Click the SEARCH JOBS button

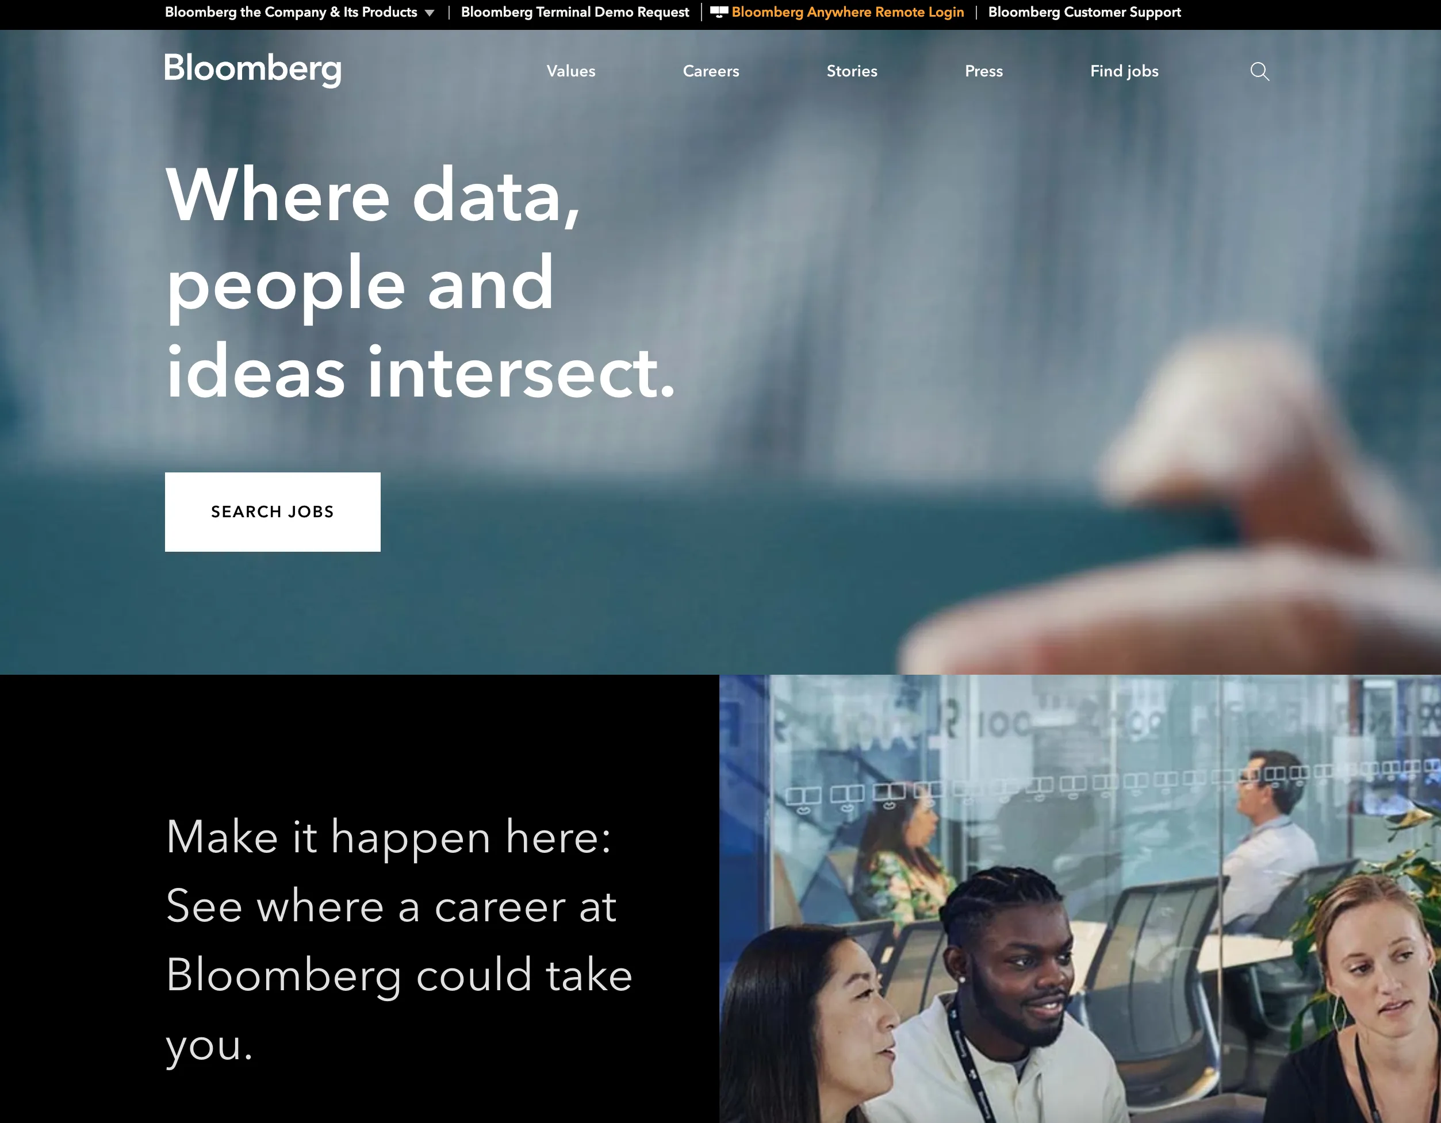pos(271,511)
